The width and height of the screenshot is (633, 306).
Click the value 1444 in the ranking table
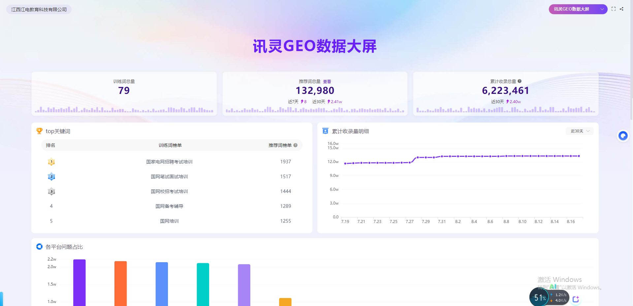[286, 191]
